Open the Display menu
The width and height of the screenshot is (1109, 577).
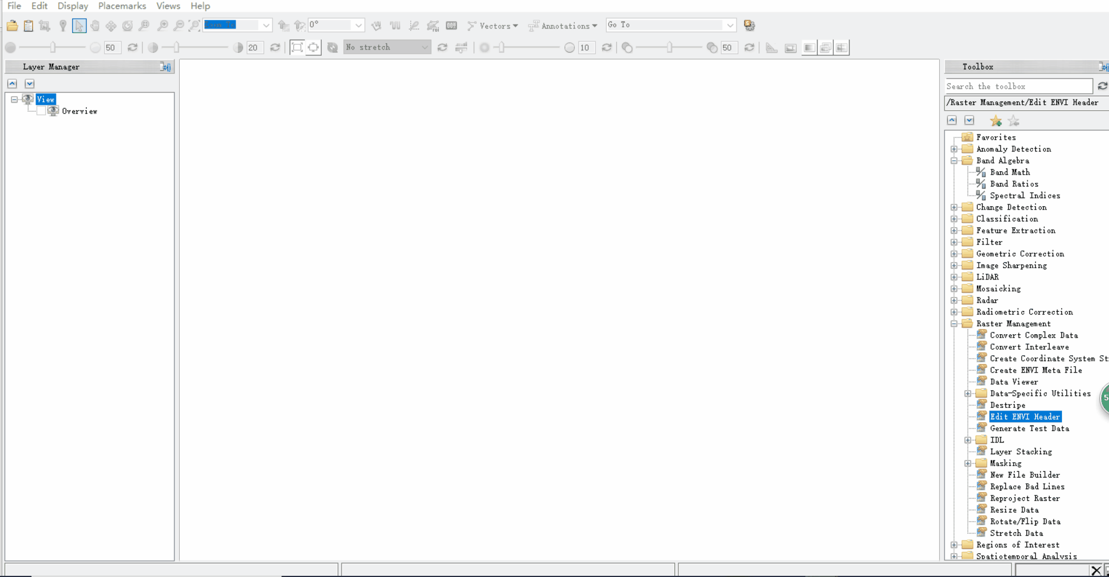pos(73,6)
